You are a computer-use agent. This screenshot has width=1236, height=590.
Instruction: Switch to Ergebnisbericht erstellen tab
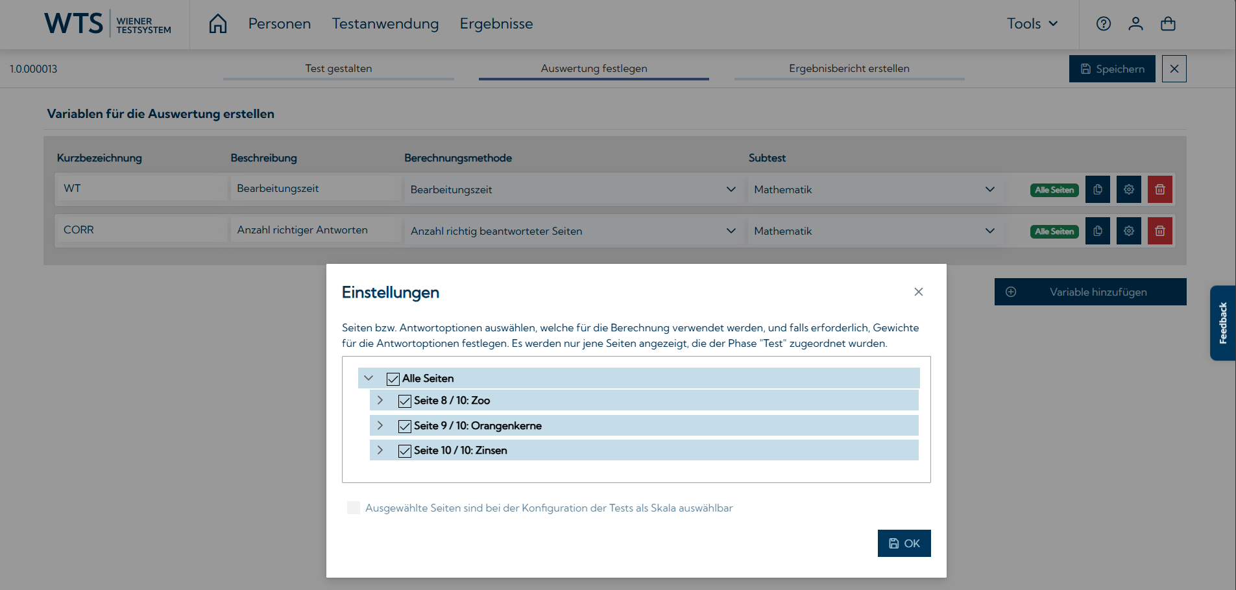pyautogui.click(x=849, y=69)
